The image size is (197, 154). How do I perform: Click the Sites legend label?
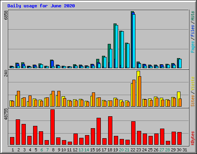pos(193,101)
